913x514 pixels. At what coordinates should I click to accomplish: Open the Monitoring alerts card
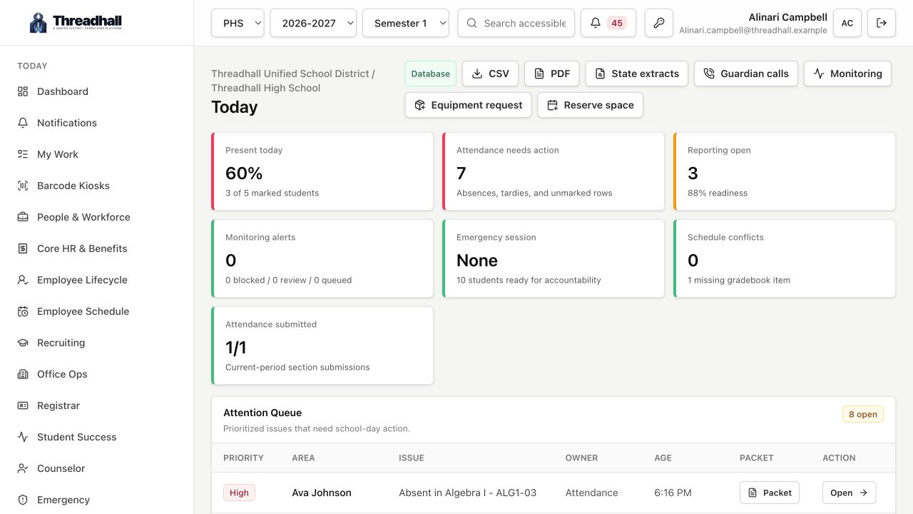[322, 258]
